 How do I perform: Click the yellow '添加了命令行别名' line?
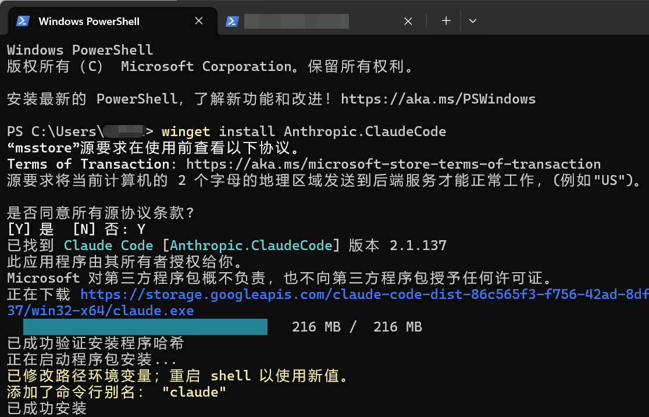pyautogui.click(x=117, y=392)
